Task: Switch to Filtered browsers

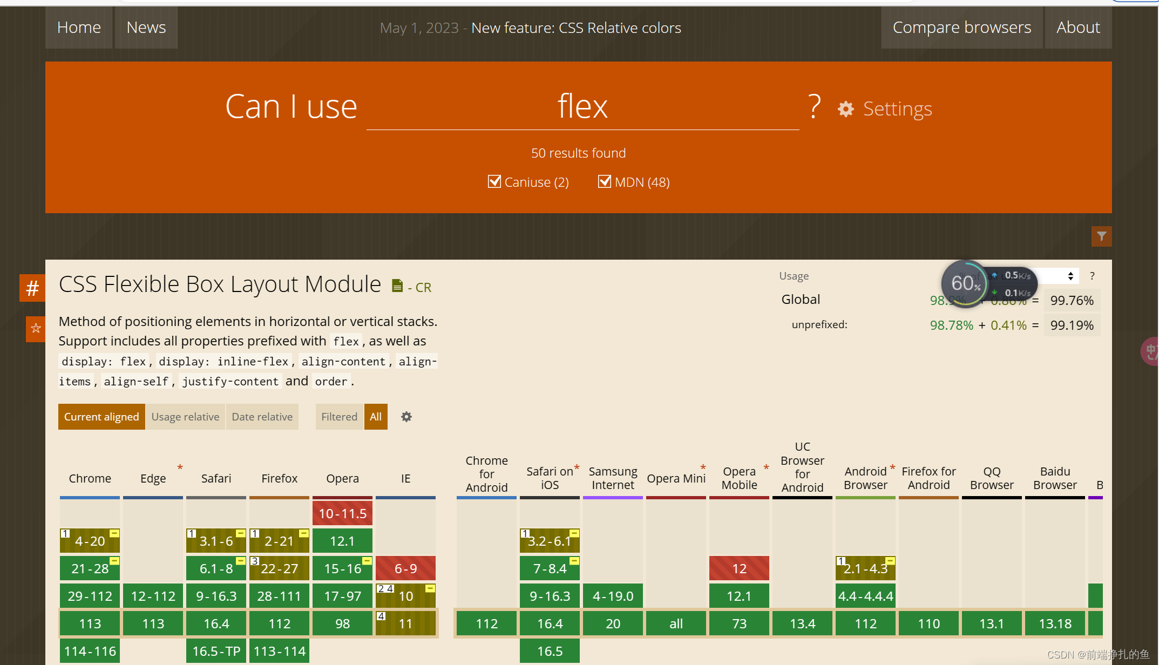Action: 339,417
